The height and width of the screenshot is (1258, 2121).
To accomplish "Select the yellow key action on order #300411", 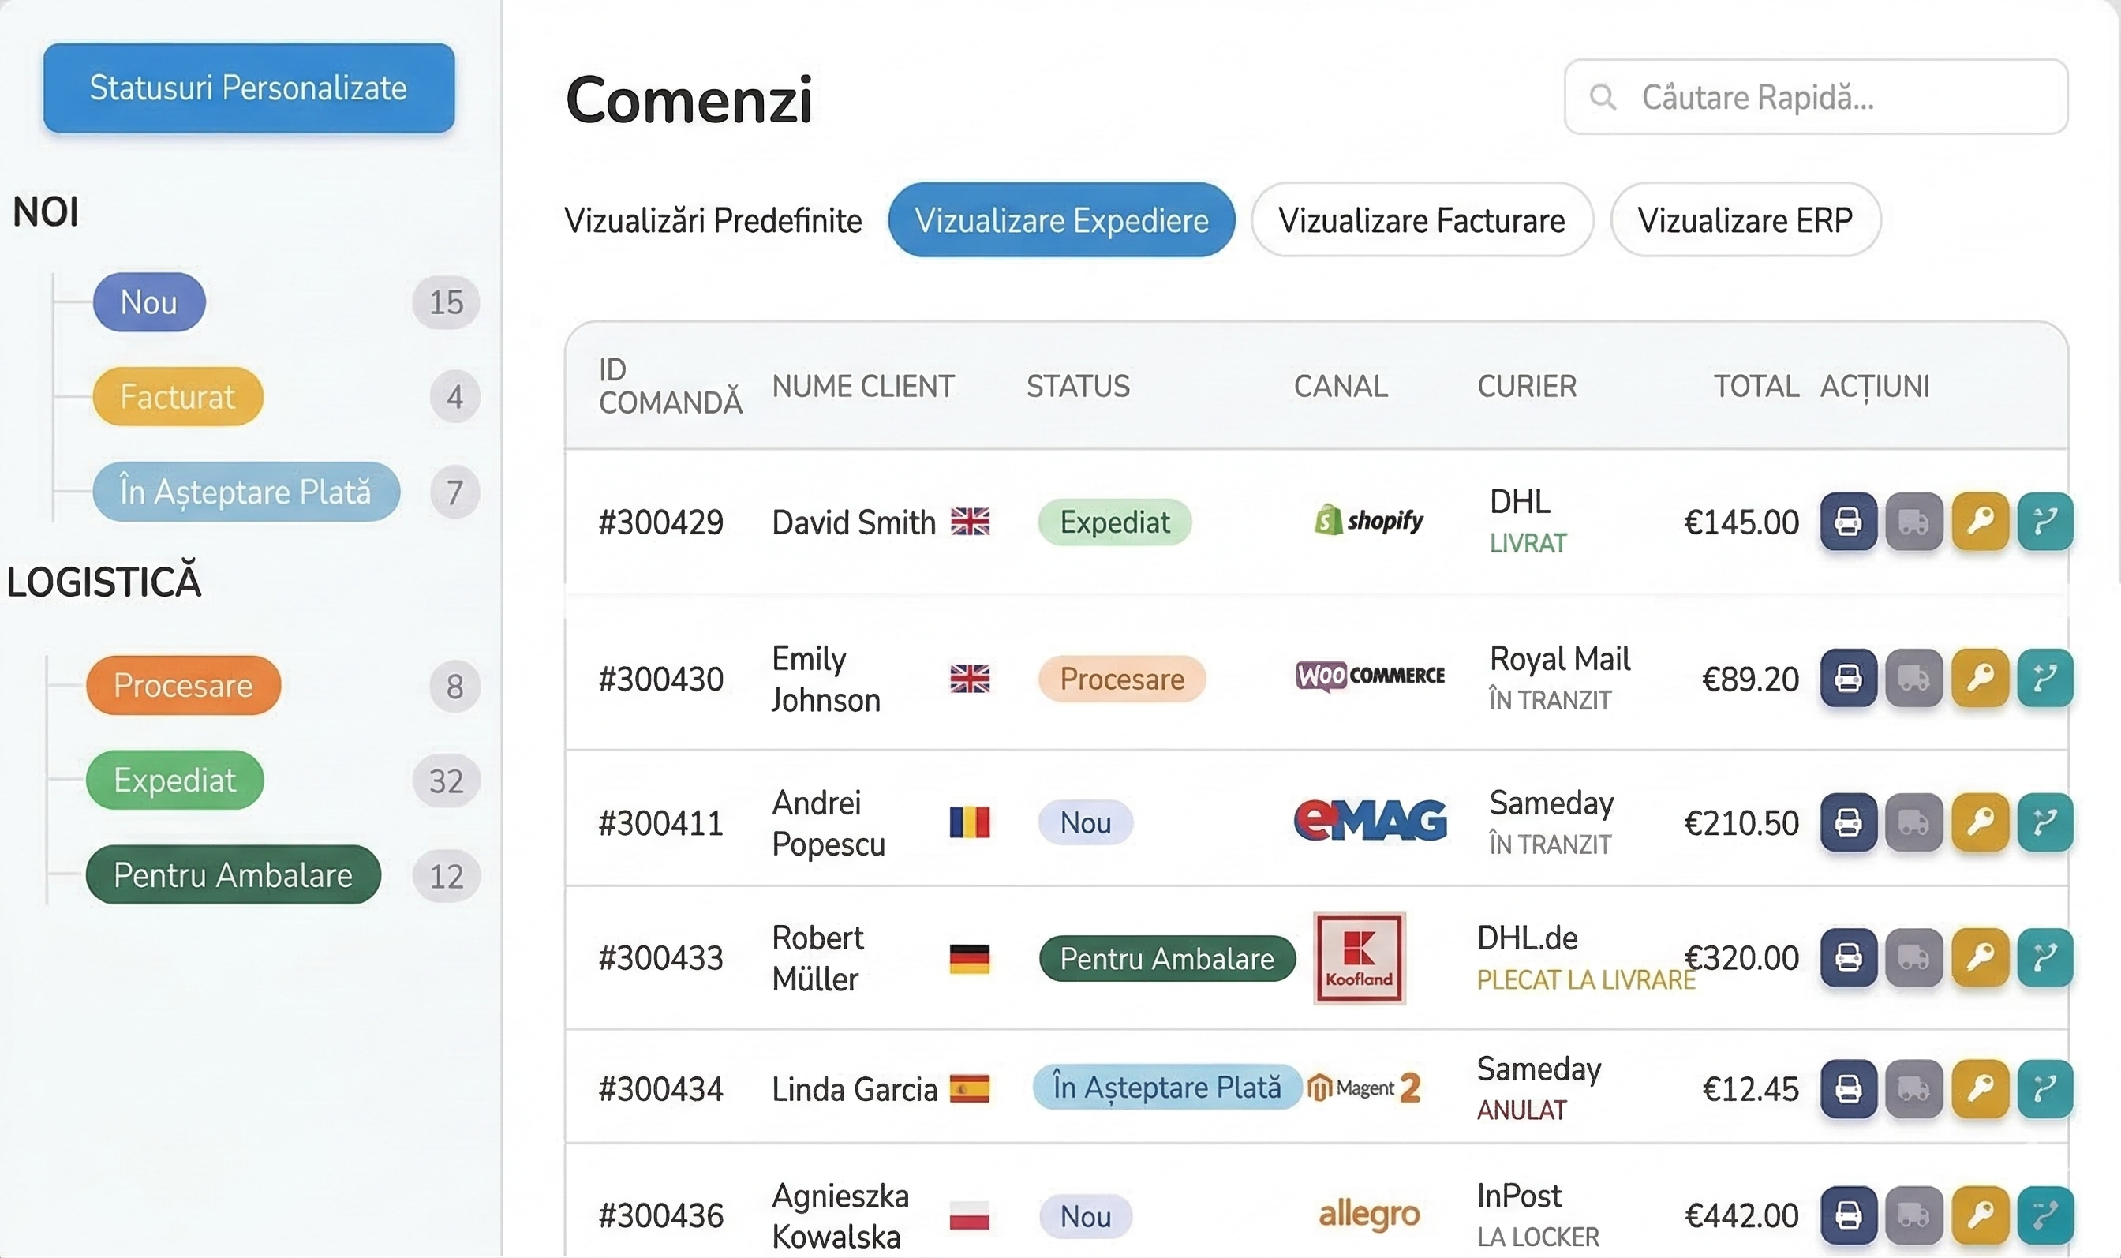I will 1981,822.
